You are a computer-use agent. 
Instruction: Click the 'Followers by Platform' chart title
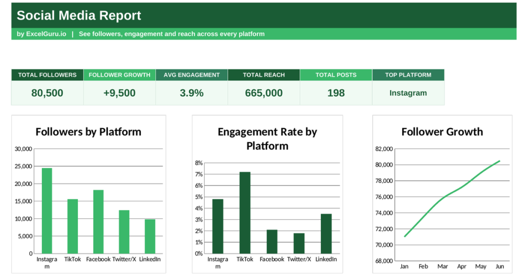(89, 132)
